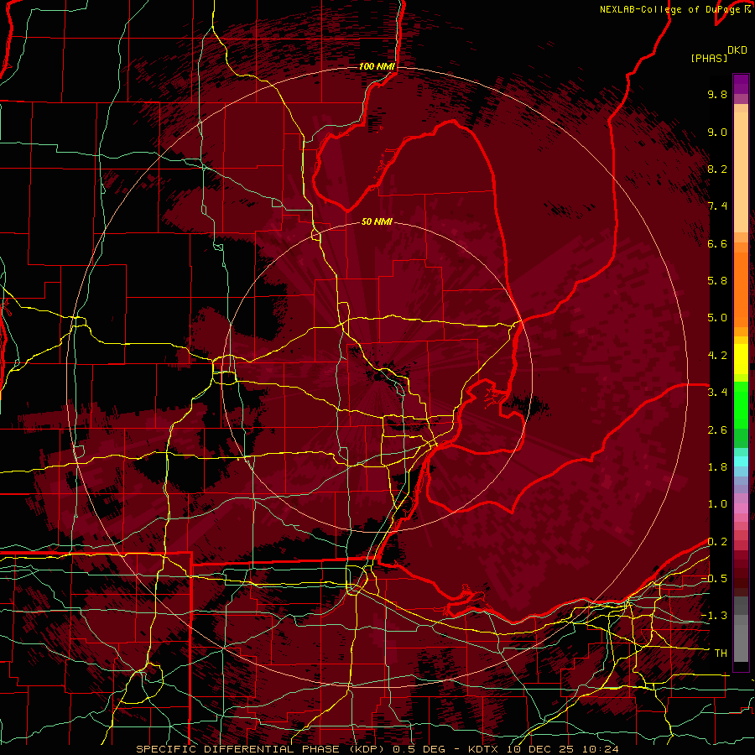Pick the cyan segment of color bar
The image size is (755, 755).
[x=741, y=461]
